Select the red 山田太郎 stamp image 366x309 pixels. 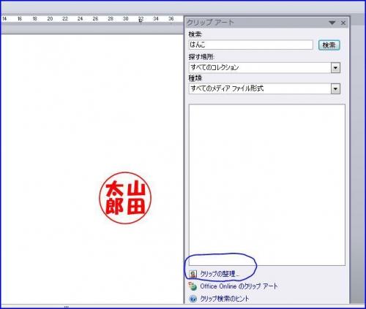pyautogui.click(x=125, y=198)
